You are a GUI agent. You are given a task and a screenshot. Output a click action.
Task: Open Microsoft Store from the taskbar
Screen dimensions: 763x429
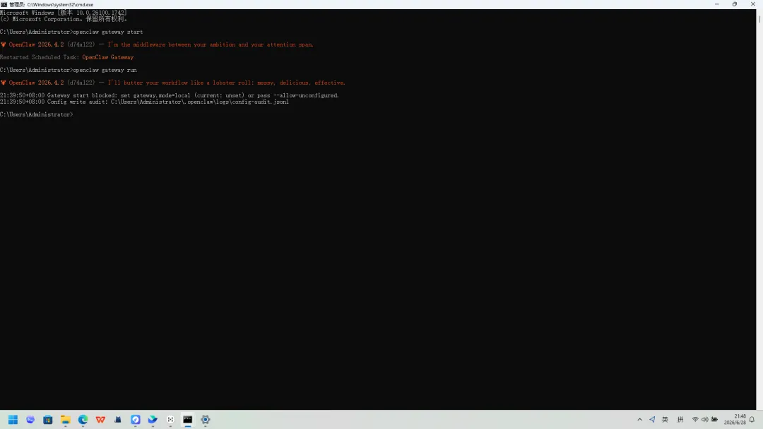[48, 419]
